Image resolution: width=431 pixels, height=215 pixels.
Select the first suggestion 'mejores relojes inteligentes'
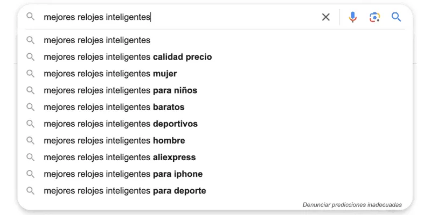coord(97,40)
